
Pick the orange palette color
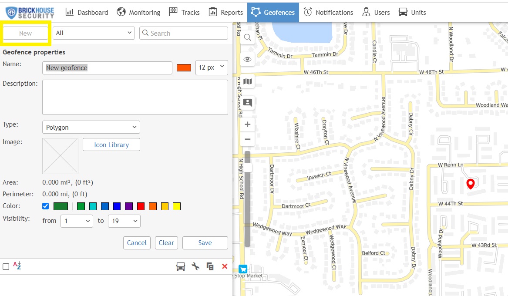(153, 206)
